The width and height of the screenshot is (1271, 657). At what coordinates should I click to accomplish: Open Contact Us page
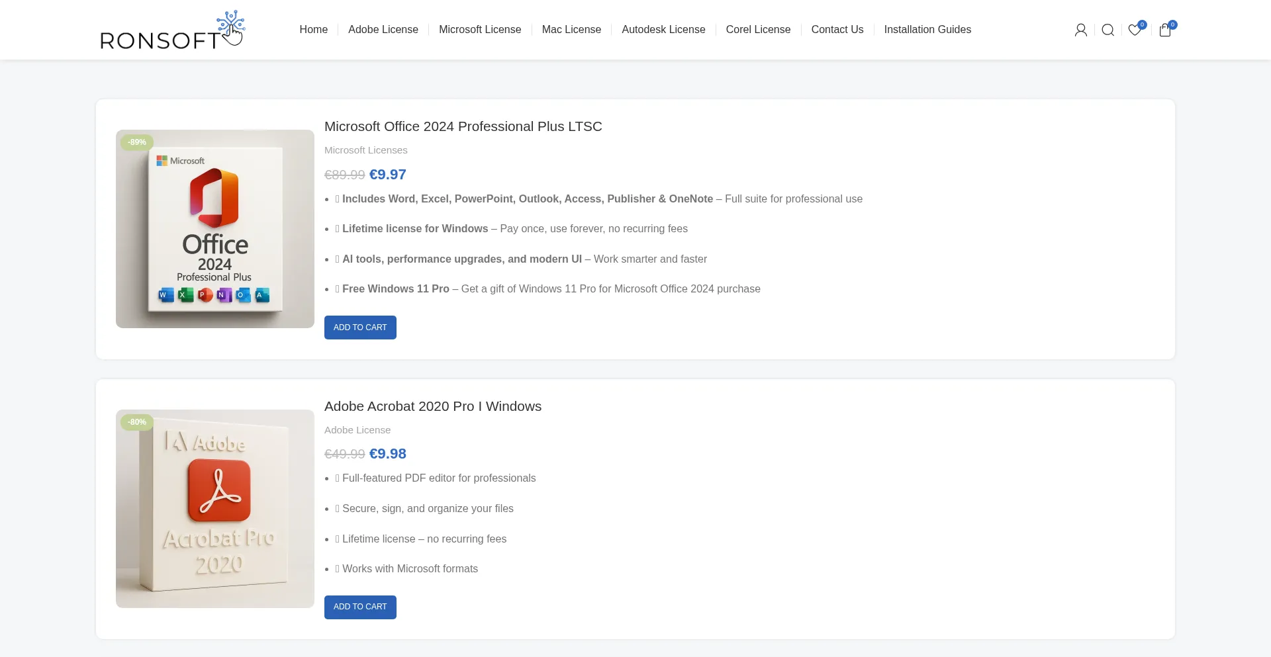837,29
